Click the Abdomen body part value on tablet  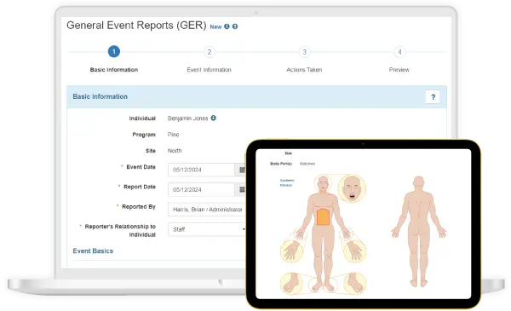pyautogui.click(x=307, y=164)
